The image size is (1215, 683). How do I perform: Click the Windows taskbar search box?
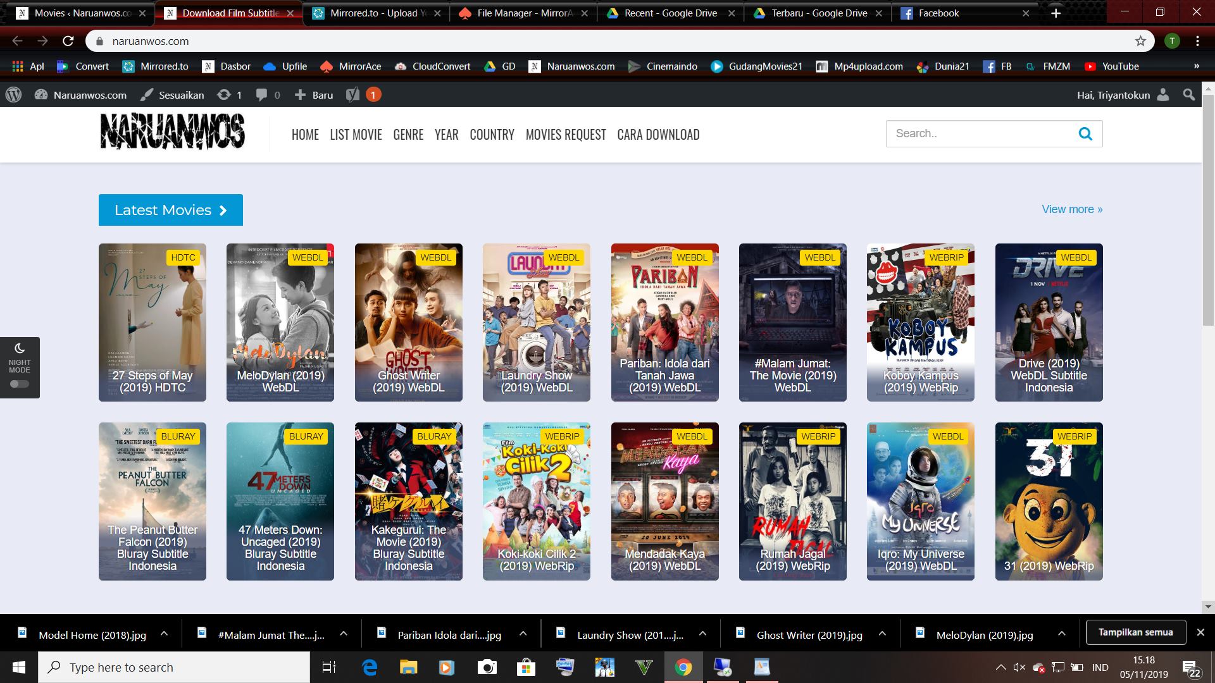pyautogui.click(x=174, y=667)
